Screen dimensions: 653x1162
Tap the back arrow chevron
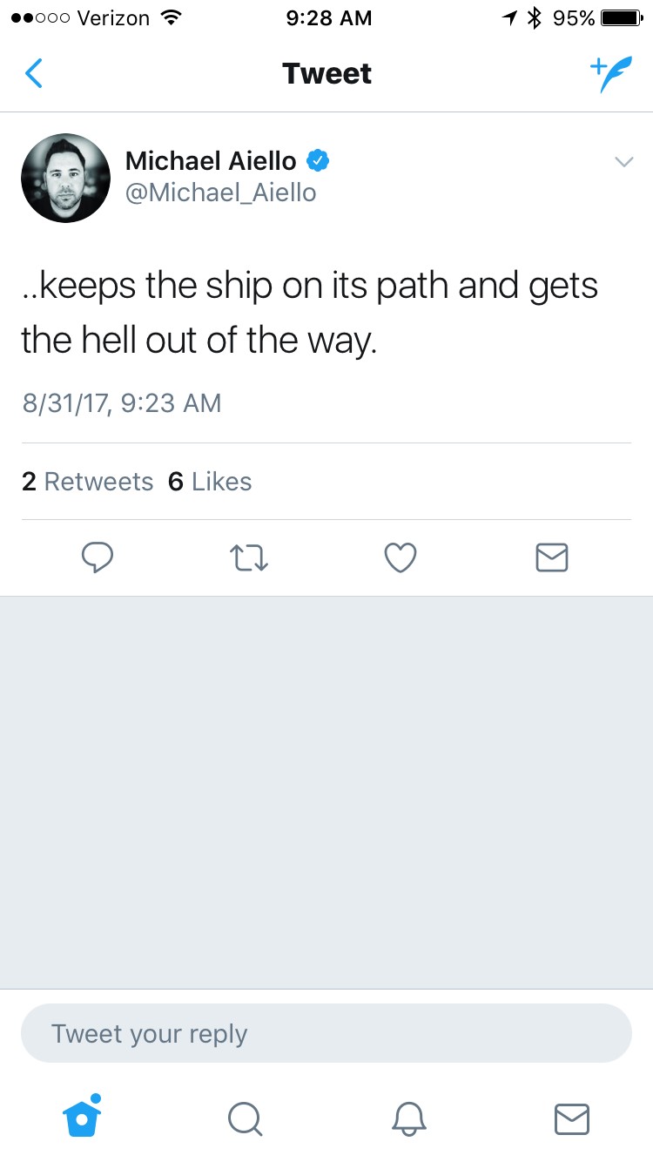click(34, 74)
